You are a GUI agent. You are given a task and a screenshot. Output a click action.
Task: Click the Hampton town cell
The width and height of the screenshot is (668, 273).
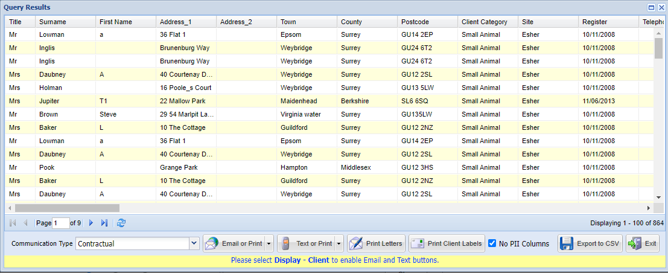(307, 167)
